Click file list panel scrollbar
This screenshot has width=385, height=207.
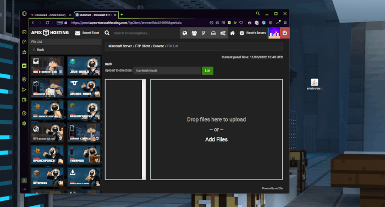pos(144,129)
